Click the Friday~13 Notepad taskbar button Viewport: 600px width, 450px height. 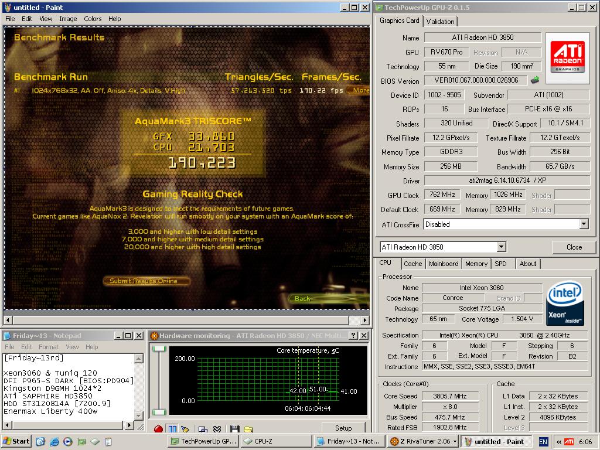[x=349, y=441]
